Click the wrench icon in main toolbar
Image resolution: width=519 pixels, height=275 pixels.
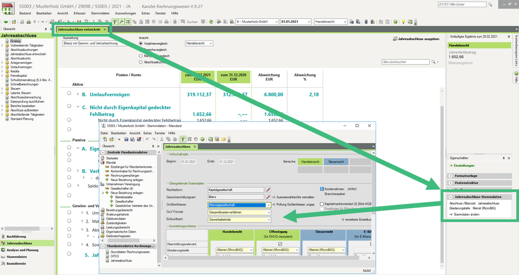(x=121, y=22)
